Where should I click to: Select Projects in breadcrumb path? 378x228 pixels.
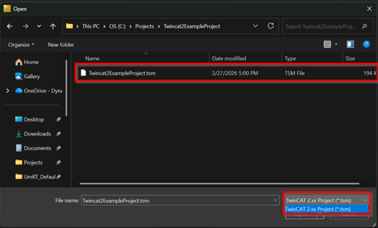(144, 26)
